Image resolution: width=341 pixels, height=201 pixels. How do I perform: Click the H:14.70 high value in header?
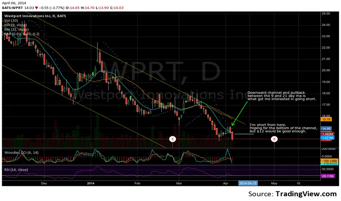tap(88, 8)
